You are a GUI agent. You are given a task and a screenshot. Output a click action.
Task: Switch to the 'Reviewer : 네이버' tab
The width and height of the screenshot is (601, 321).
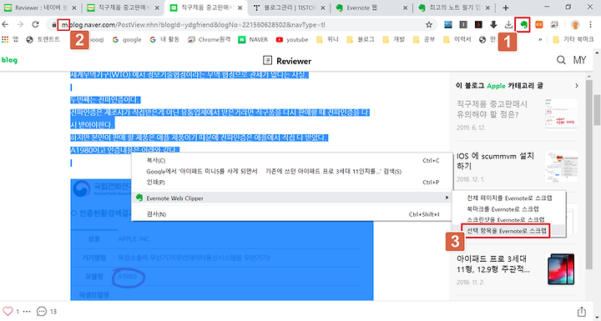tap(40, 8)
